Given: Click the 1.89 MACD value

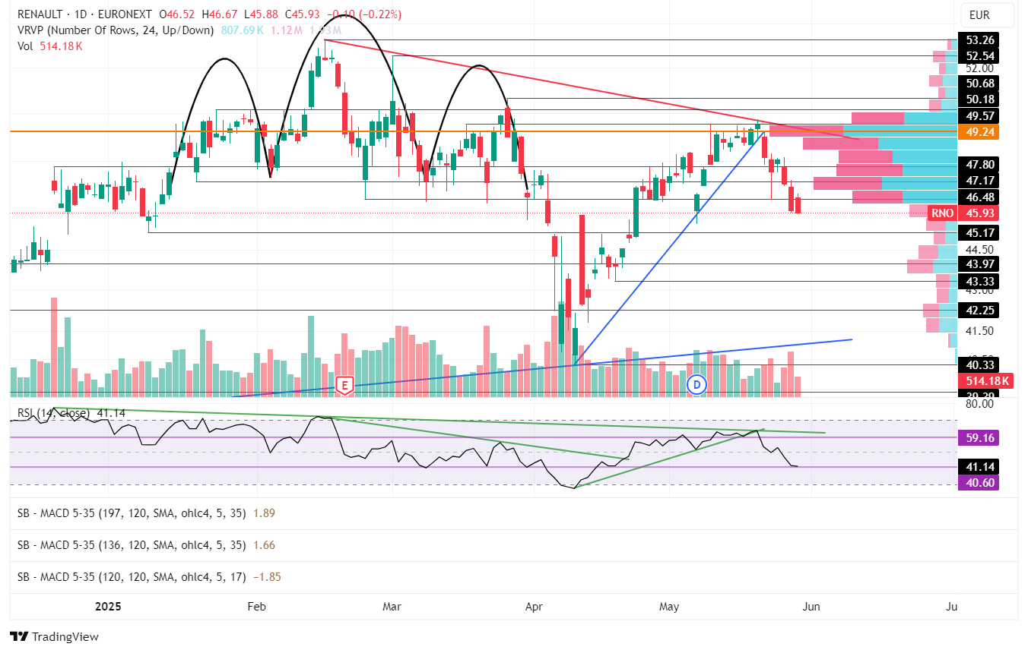Looking at the screenshot, I should click(264, 513).
